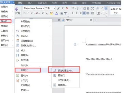The image size is (124, 93).
Task: Click the decrease font size icon
Action: point(63,8)
